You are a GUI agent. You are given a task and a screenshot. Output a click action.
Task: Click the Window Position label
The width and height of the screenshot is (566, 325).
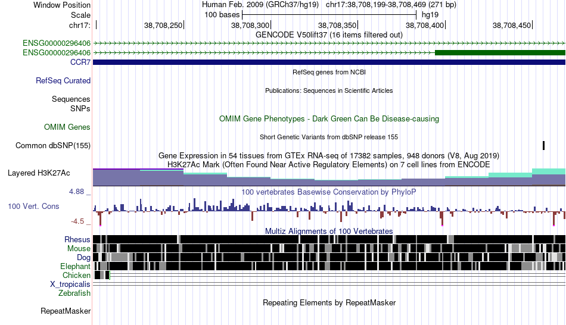point(62,5)
